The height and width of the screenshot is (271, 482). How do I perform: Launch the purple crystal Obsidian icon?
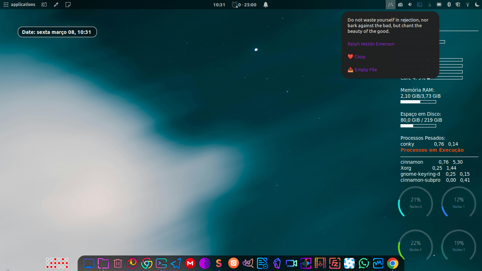tap(277, 263)
